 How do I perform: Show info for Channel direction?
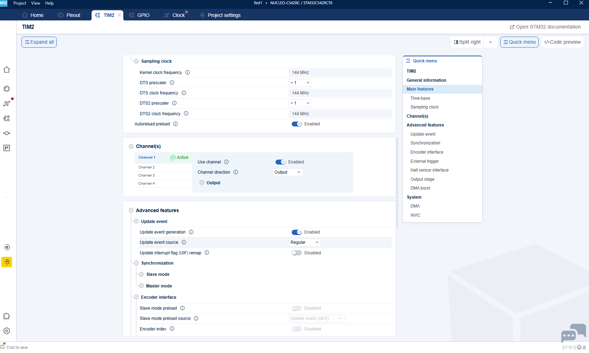236,172
